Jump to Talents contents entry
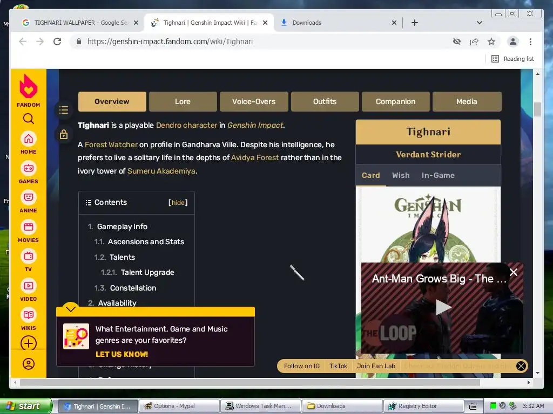The image size is (553, 414). (122, 257)
